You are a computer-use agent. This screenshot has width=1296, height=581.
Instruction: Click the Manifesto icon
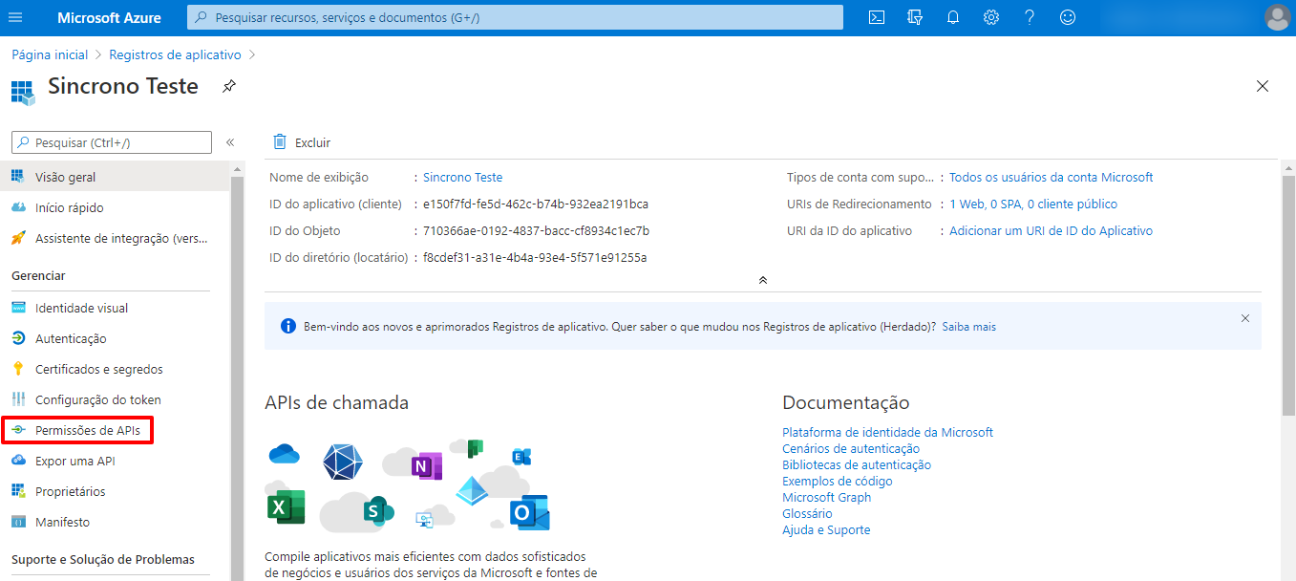point(18,522)
